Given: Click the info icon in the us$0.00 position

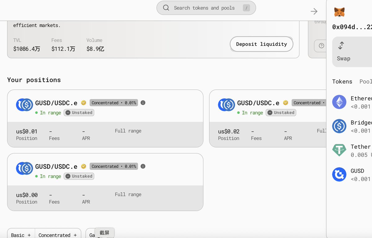Looking at the screenshot, I should [143, 166].
